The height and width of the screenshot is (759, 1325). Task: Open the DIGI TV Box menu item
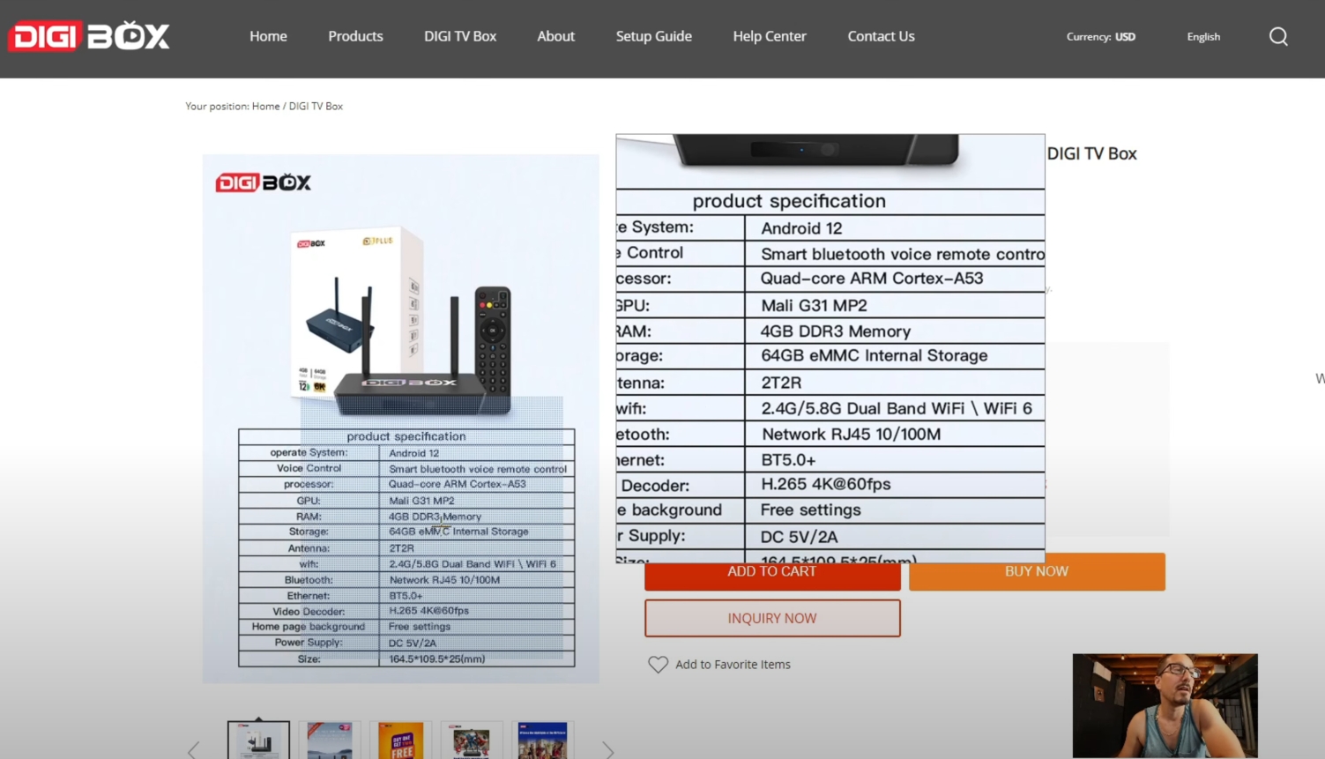pyautogui.click(x=460, y=36)
